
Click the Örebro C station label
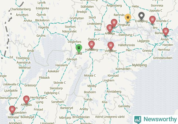tap(94, 39)
